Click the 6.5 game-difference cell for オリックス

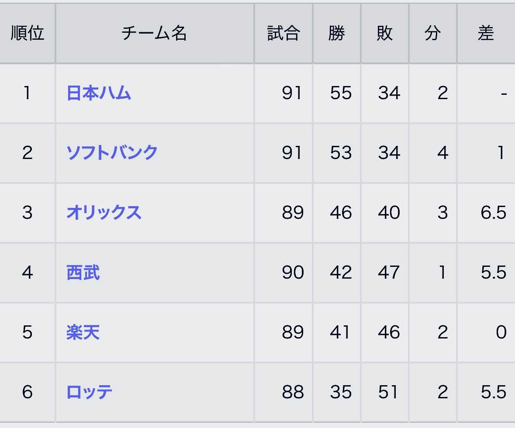[493, 213]
